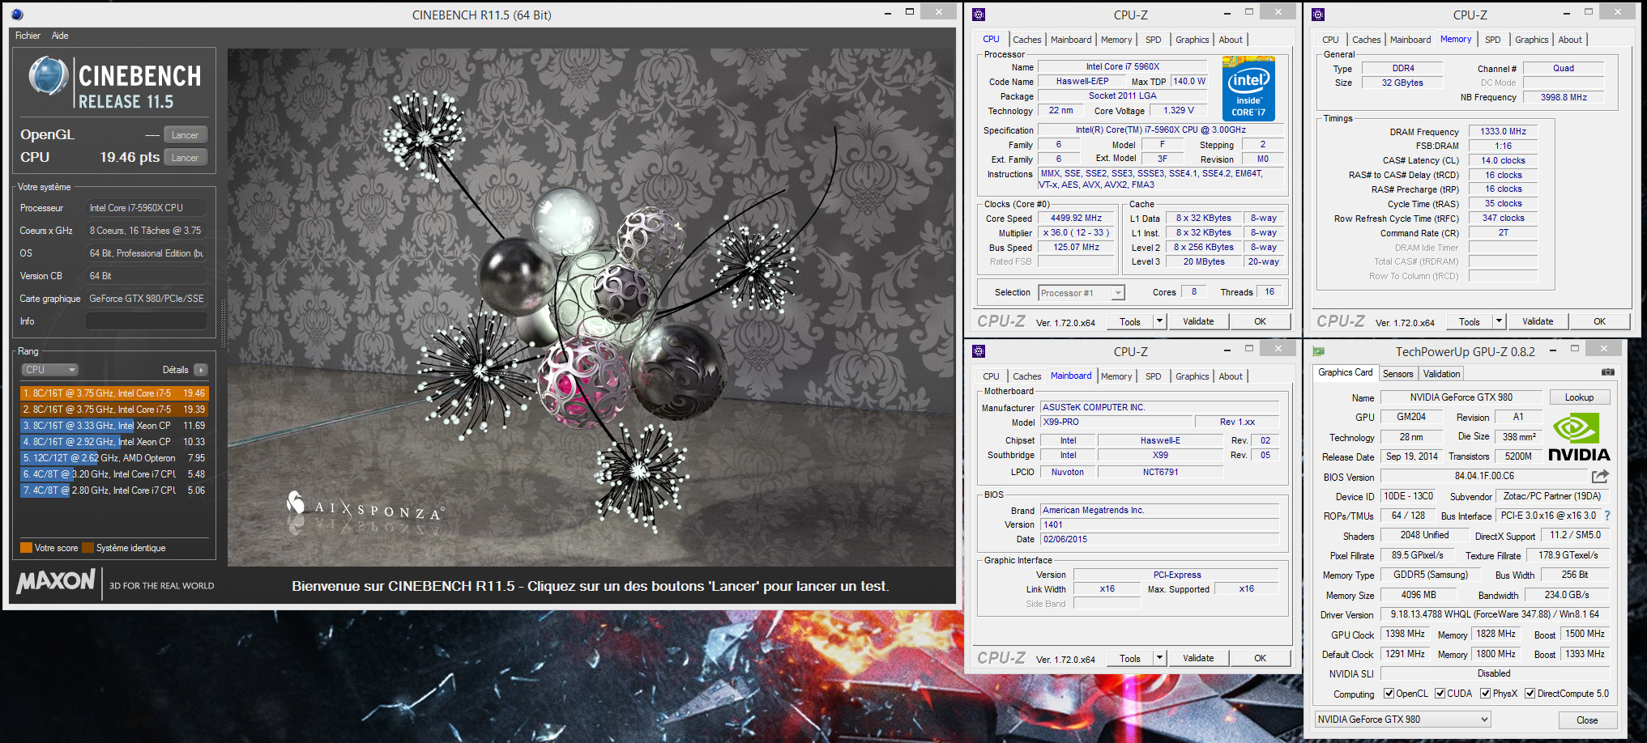Select ranking row 7 scoring 5.06
Screen dimensions: 1647x743
(x=114, y=490)
